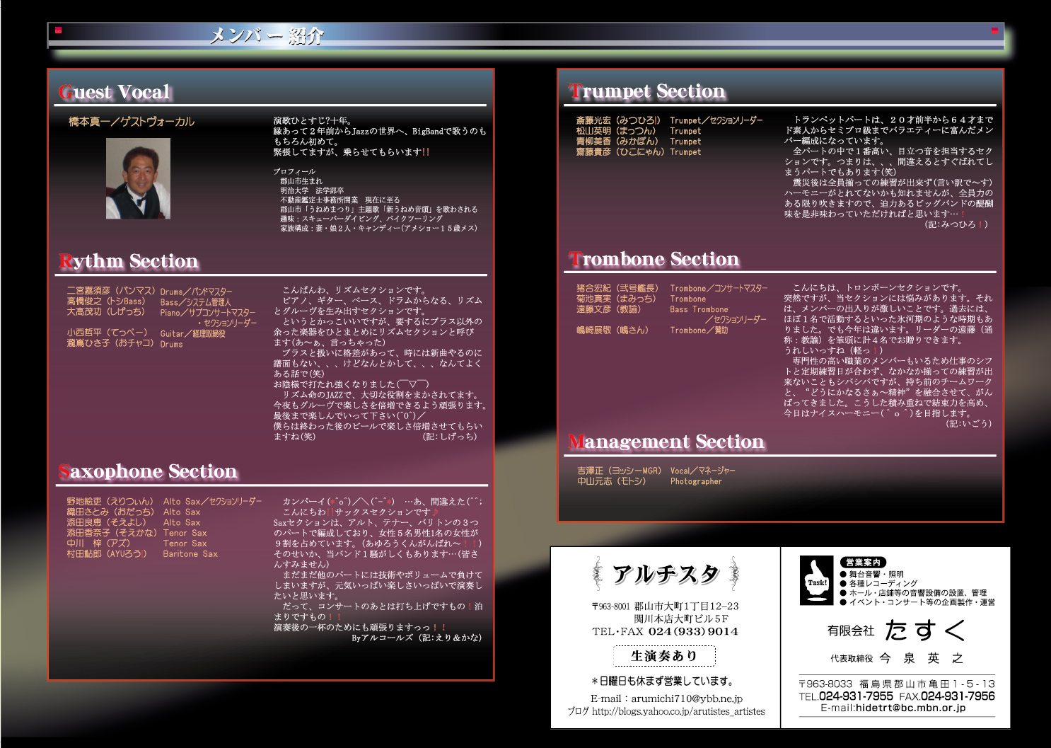Click the Task! thumbs-up logo
1051x748 pixels.
point(816,580)
